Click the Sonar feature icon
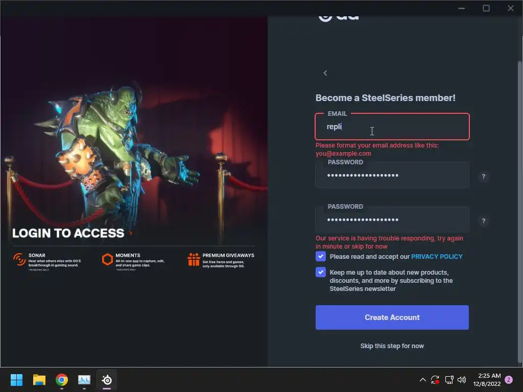Image resolution: width=523 pixels, height=392 pixels. 19,259
